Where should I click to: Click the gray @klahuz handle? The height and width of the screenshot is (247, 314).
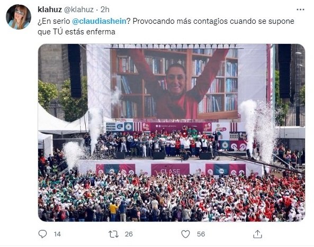click(x=79, y=10)
